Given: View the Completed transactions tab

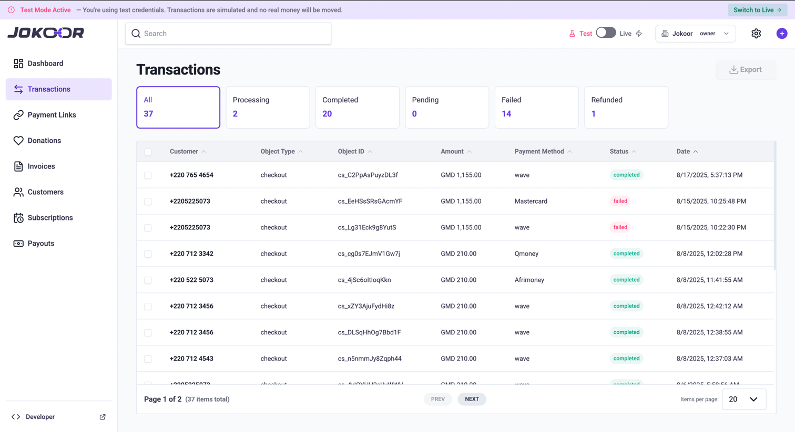Looking at the screenshot, I should [x=358, y=107].
